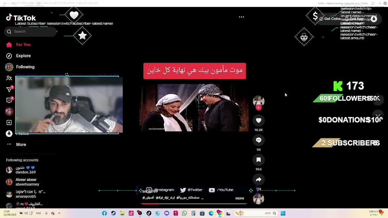The height and width of the screenshot is (218, 388).
Task: Click the video playback area
Action: [x=194, y=107]
